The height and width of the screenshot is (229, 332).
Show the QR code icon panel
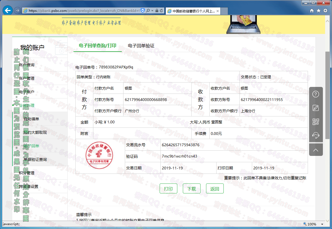coord(316,122)
